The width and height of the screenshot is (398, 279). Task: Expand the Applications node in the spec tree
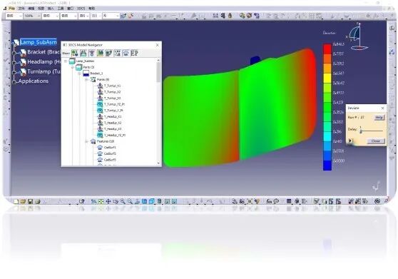pos(14,81)
